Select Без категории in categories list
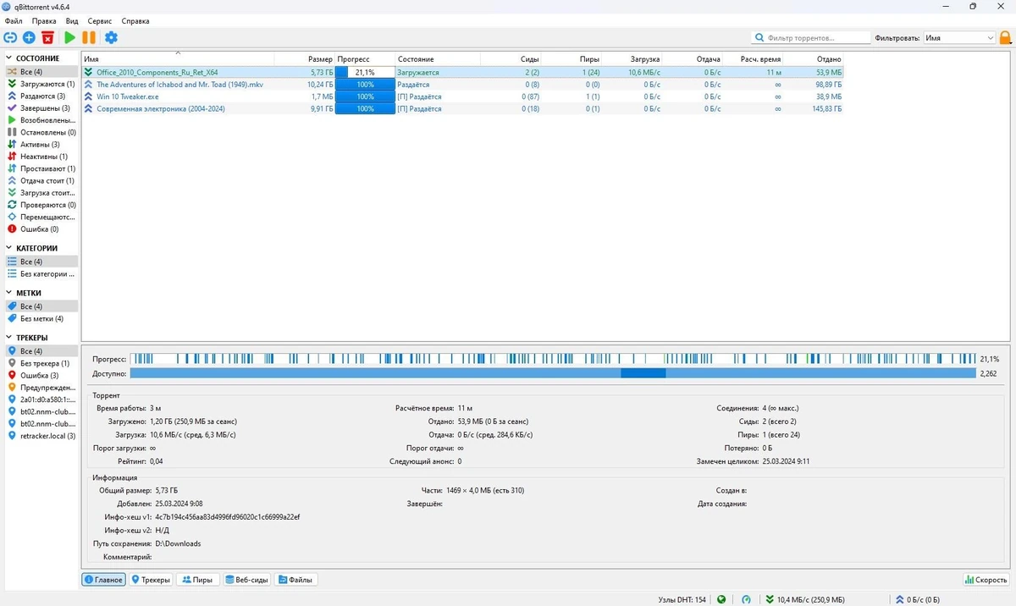 (41, 273)
